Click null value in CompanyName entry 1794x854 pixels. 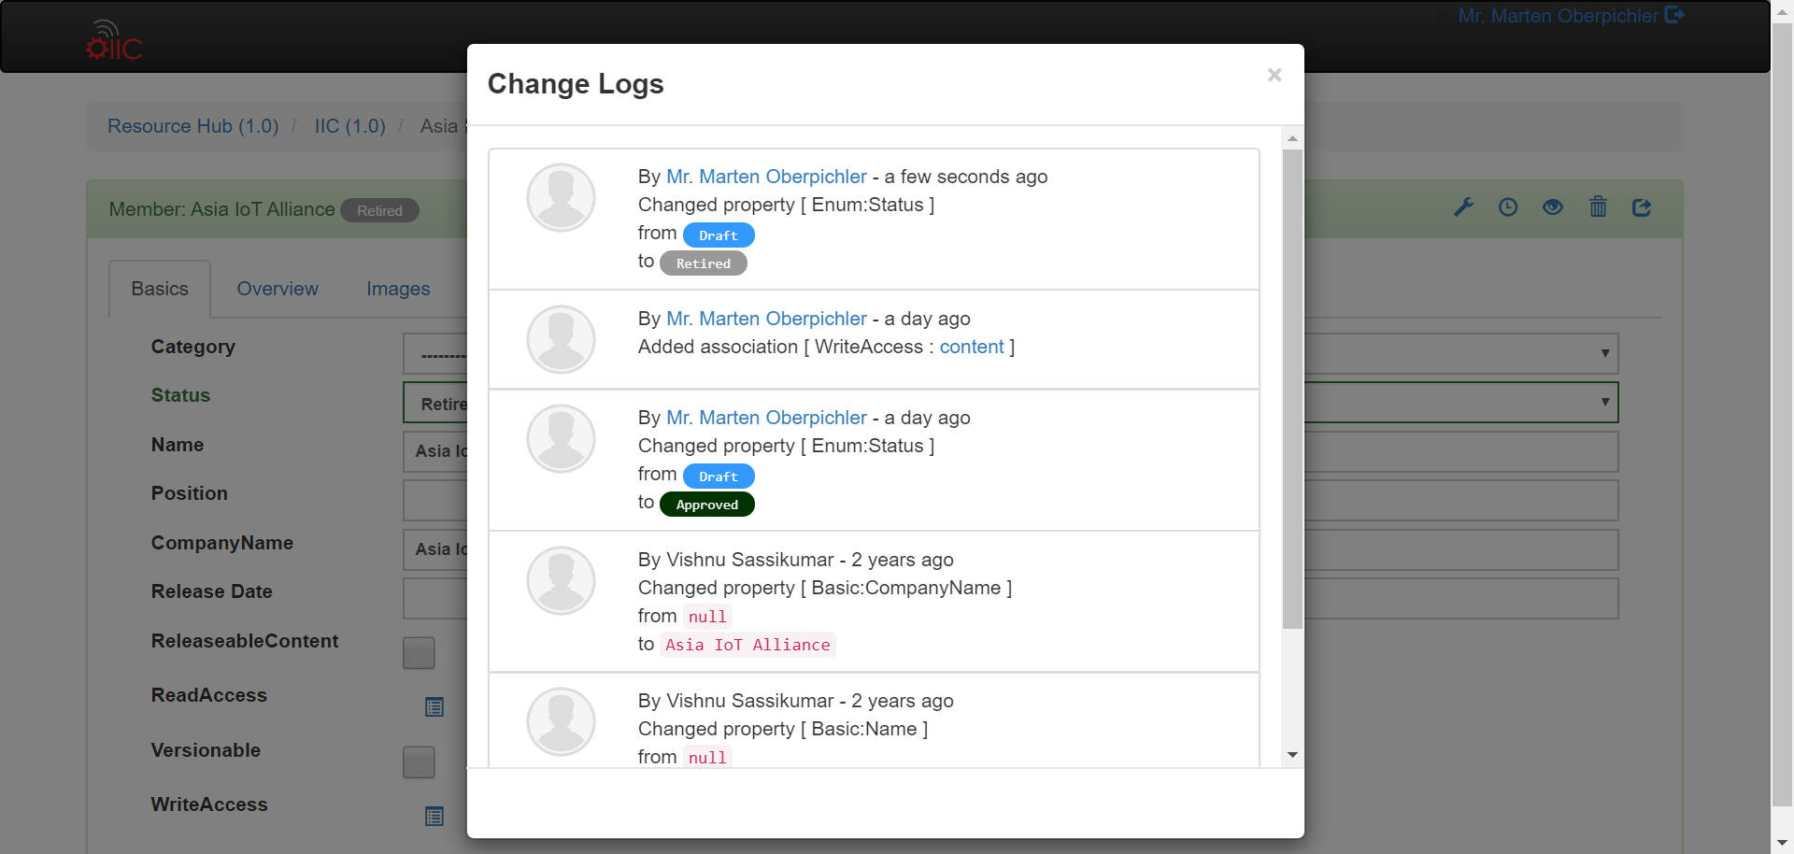[707, 617]
